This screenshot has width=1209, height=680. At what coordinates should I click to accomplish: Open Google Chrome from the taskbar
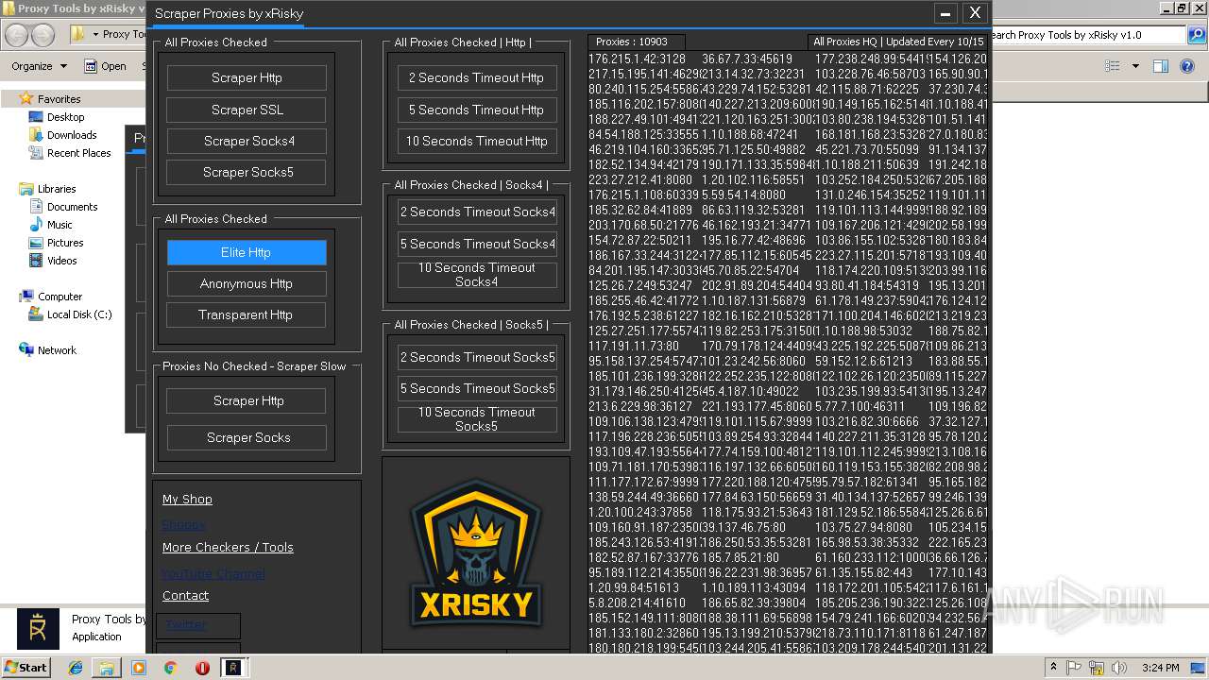(x=170, y=668)
